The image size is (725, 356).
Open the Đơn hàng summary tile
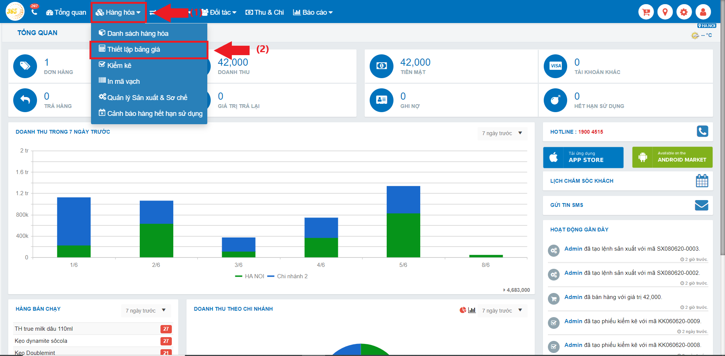(49, 66)
